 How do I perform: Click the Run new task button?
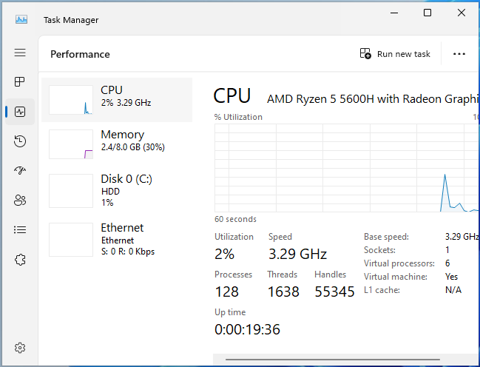coord(395,54)
